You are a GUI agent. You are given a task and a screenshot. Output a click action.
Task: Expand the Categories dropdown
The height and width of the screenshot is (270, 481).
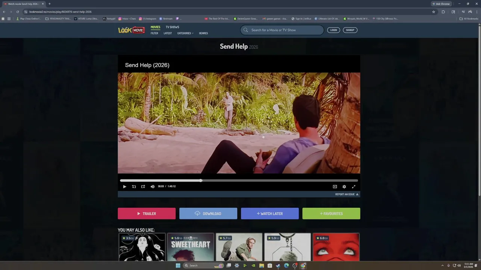tap(185, 33)
